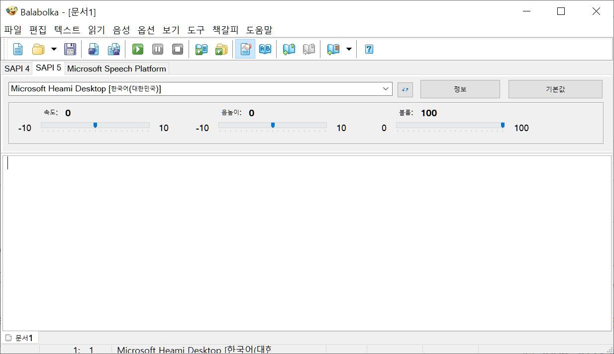
Task: Click the 음높이 pitch slider handle
Action: coord(273,125)
